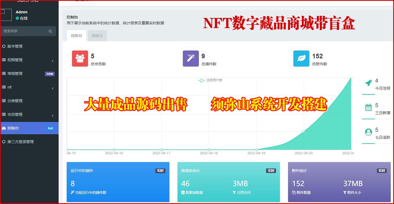Open 分类管理 in the sidebar
The width and height of the screenshot is (394, 204).
pos(15,101)
